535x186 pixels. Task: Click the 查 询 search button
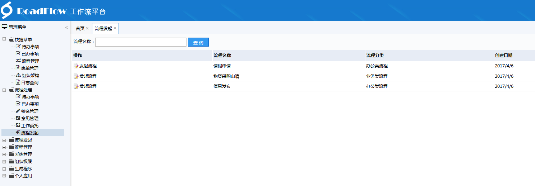[x=198, y=42]
